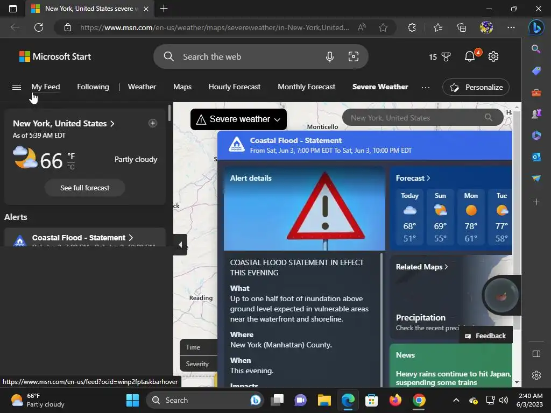Viewport: 551px width, 413px height.
Task: Open Read Aloud icon in address bar
Action: pos(362,27)
